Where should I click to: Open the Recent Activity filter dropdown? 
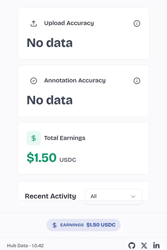click(x=114, y=196)
